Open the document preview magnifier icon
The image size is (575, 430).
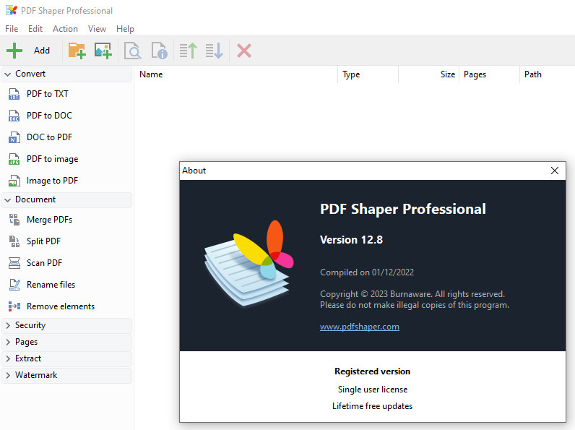(132, 51)
